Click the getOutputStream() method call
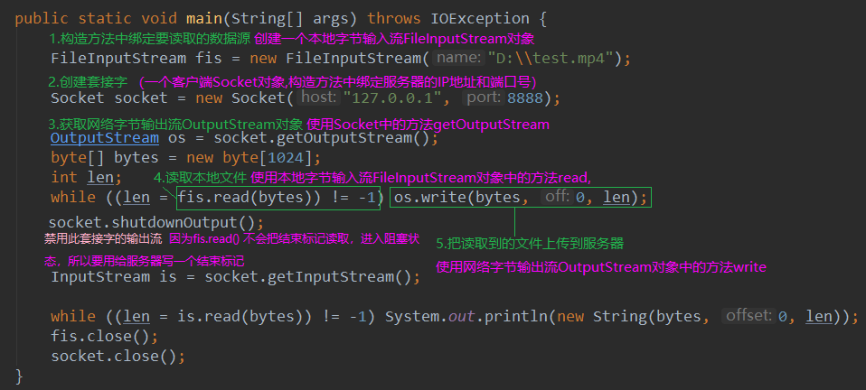The image size is (866, 390). coord(352,138)
